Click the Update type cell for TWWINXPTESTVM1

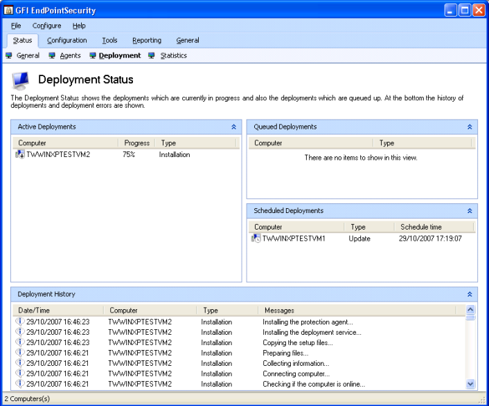[x=359, y=239]
